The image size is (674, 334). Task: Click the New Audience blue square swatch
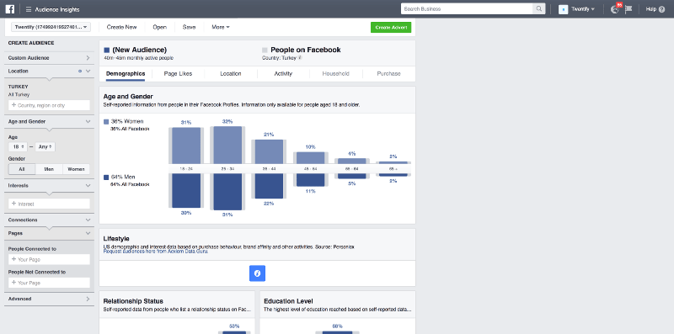(107, 50)
